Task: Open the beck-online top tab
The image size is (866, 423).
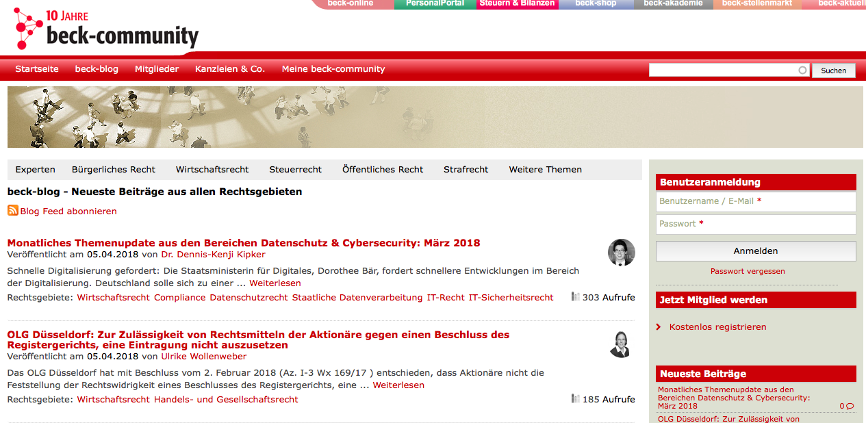Action: point(351,3)
